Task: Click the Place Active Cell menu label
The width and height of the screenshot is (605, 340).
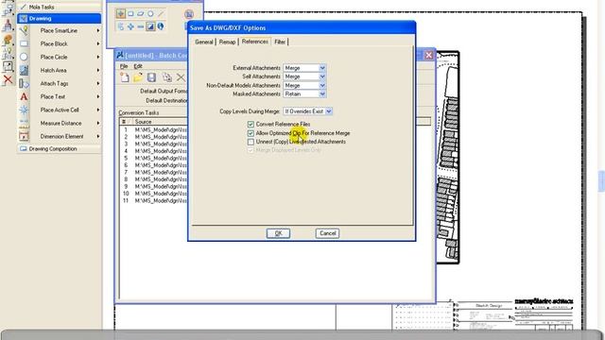Action: click(60, 110)
